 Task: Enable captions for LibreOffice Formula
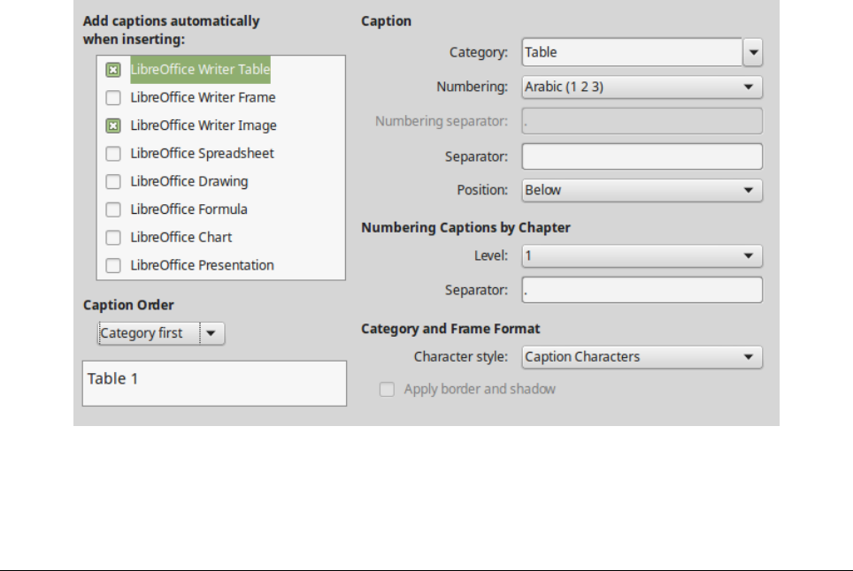tap(113, 209)
